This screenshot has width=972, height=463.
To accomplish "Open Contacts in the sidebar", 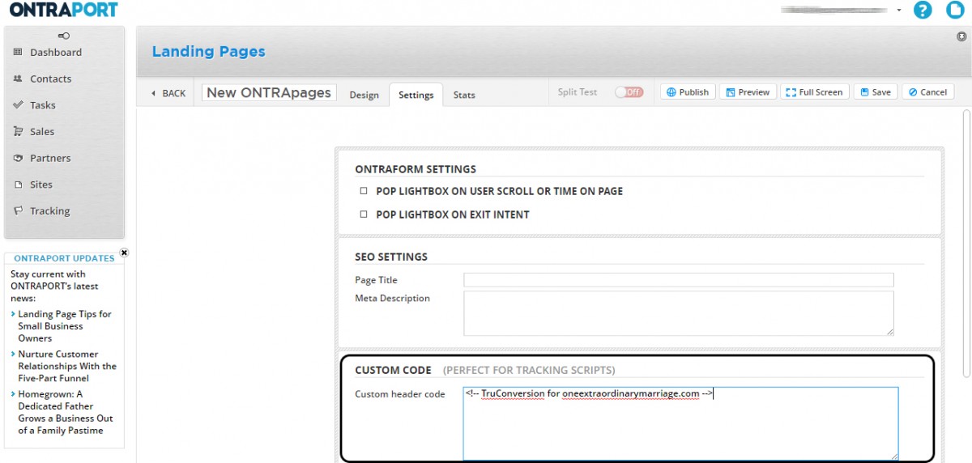I will point(50,79).
